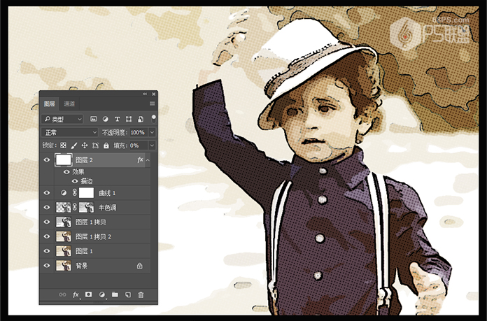Select the 半色调 layer thumbnail
The image size is (487, 321).
coord(63,207)
